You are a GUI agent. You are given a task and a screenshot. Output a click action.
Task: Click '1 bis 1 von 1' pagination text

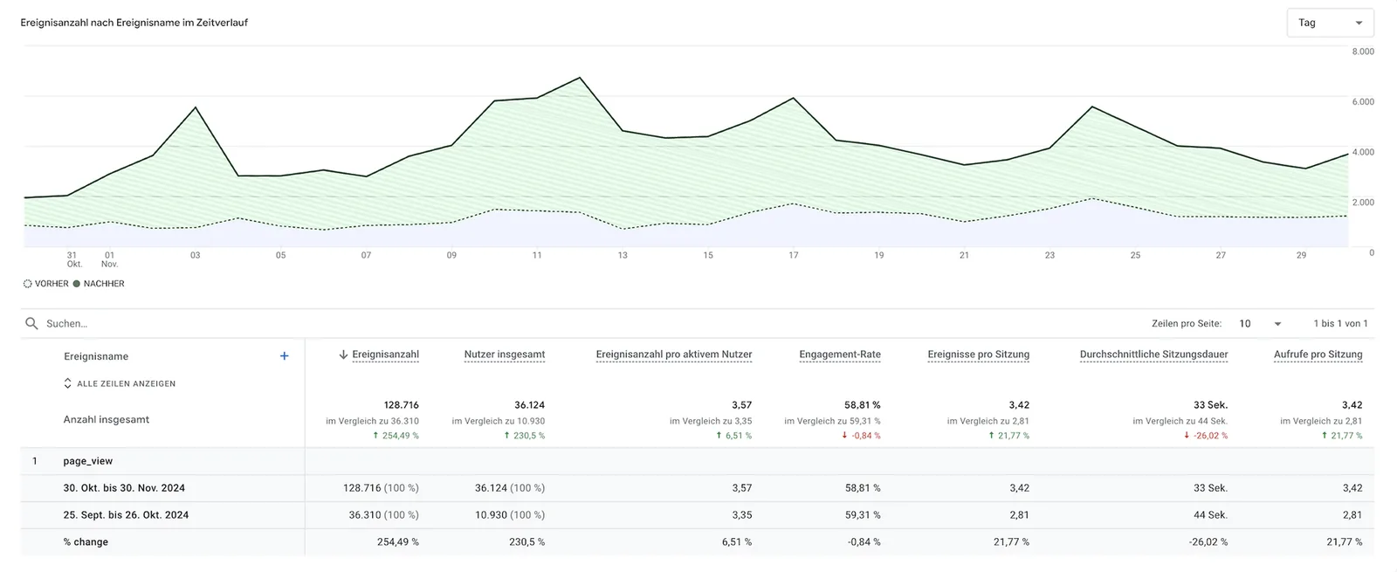coord(1340,323)
